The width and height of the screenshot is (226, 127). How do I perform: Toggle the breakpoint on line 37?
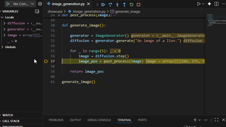(46, 61)
